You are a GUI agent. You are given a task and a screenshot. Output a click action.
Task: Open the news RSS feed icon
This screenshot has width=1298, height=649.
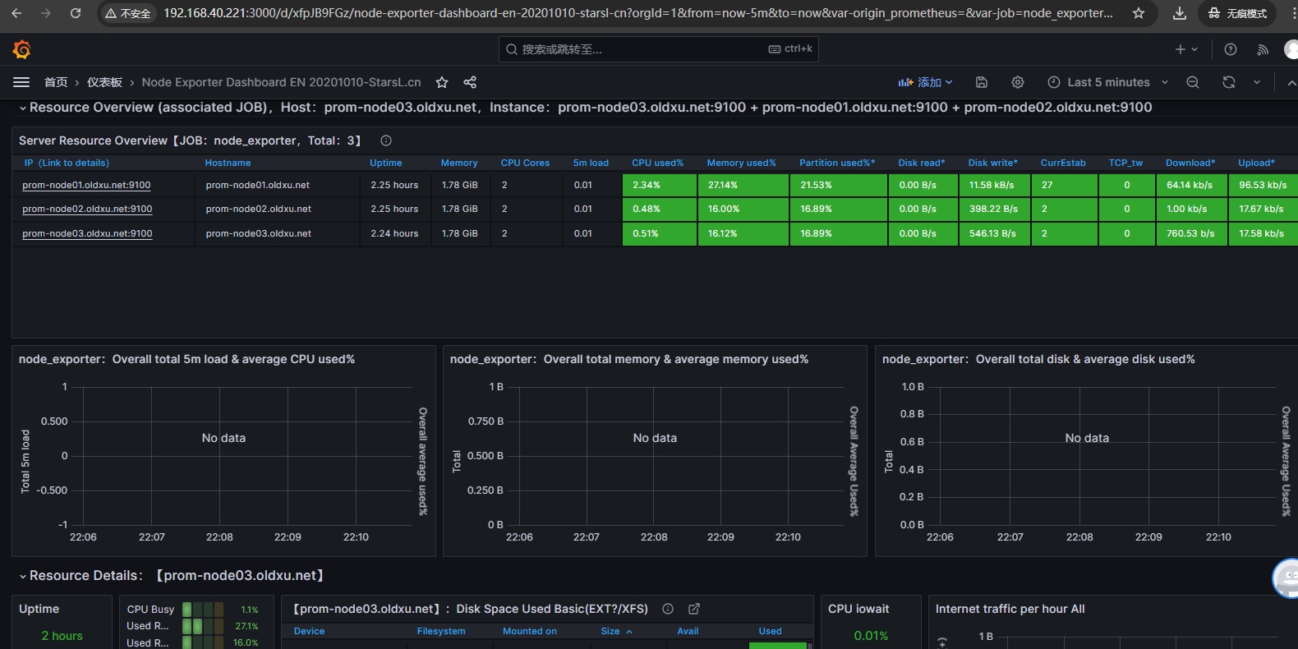1263,49
